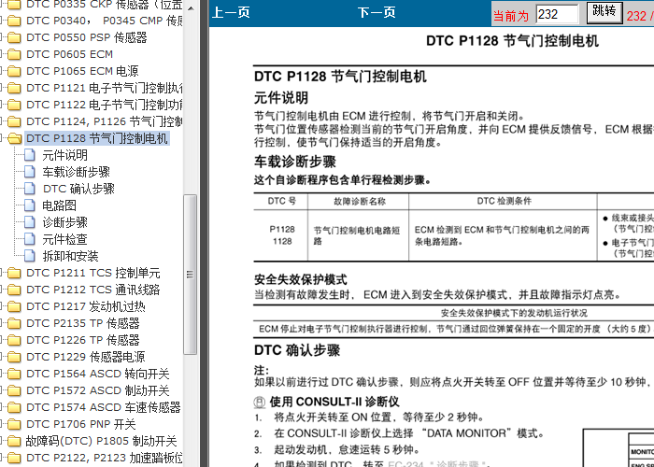Viewport: 654px width, 467px height.
Task: Click page icon next to 诊断步骤
Action: 30,222
